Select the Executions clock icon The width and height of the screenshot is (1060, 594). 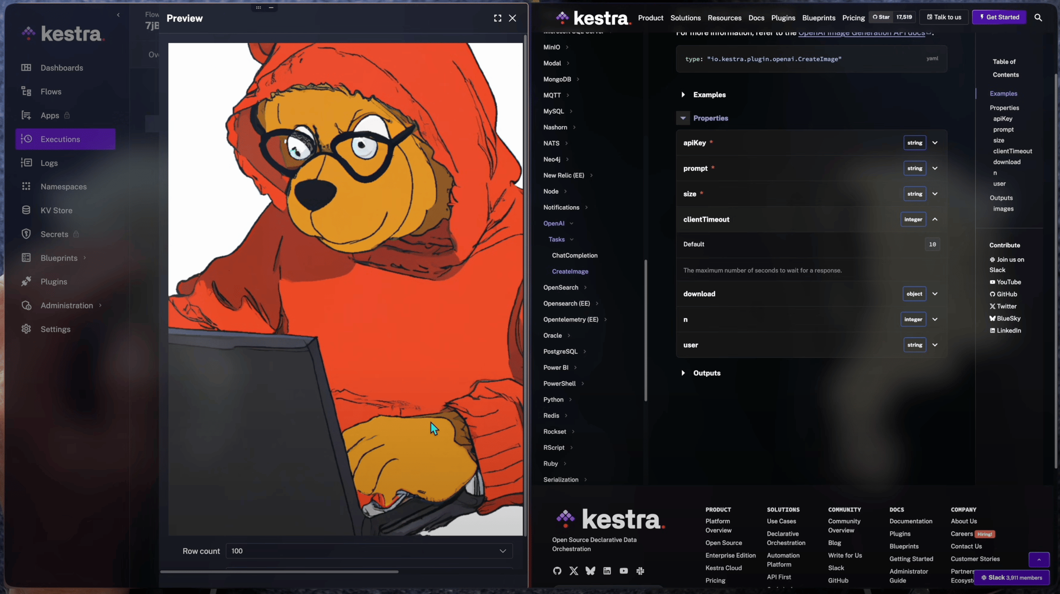coord(26,139)
